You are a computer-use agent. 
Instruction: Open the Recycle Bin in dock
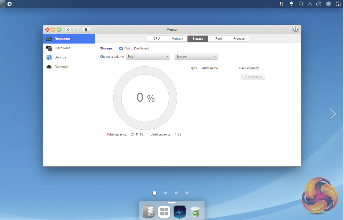195,212
